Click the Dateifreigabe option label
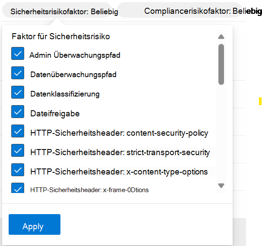Screen dimensions: 262x246 pyautogui.click(x=55, y=113)
